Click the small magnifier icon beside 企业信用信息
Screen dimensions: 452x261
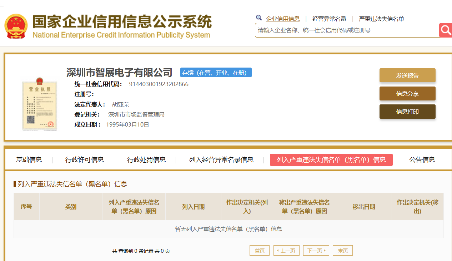tap(259, 18)
